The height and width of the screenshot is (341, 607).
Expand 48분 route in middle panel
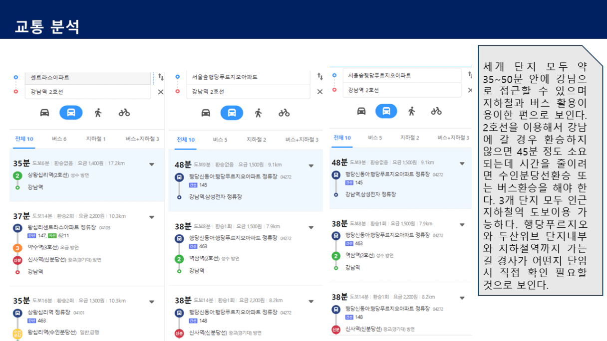tap(311, 166)
